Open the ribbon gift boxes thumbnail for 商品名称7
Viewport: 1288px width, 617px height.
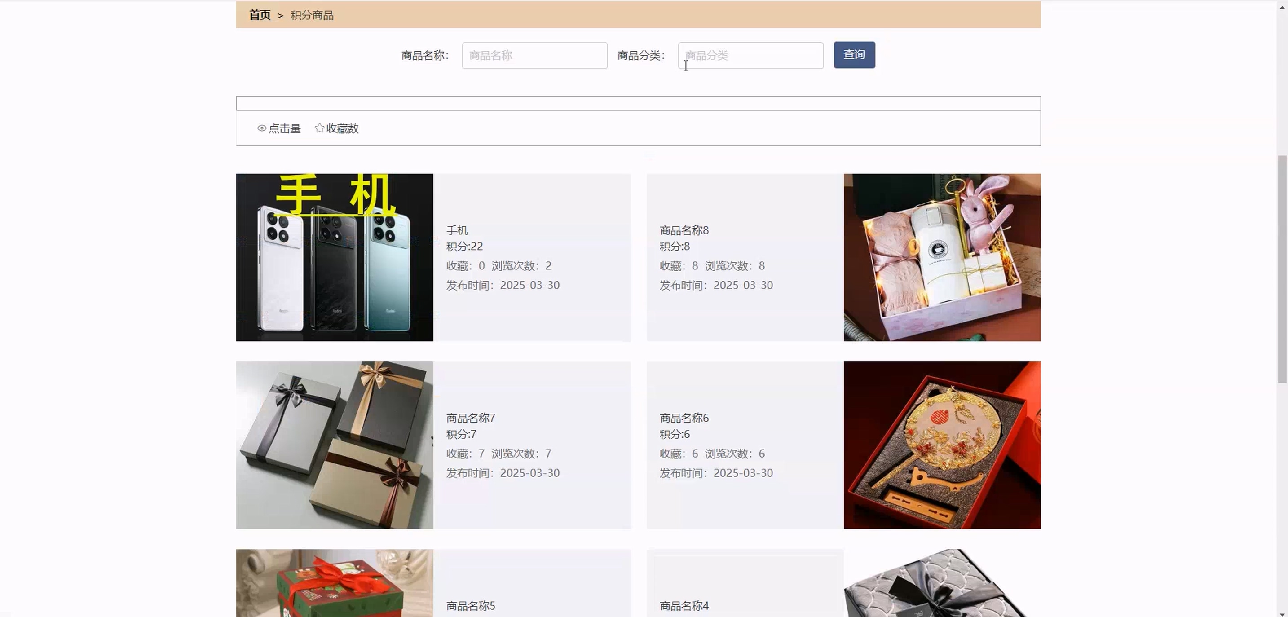(x=335, y=445)
